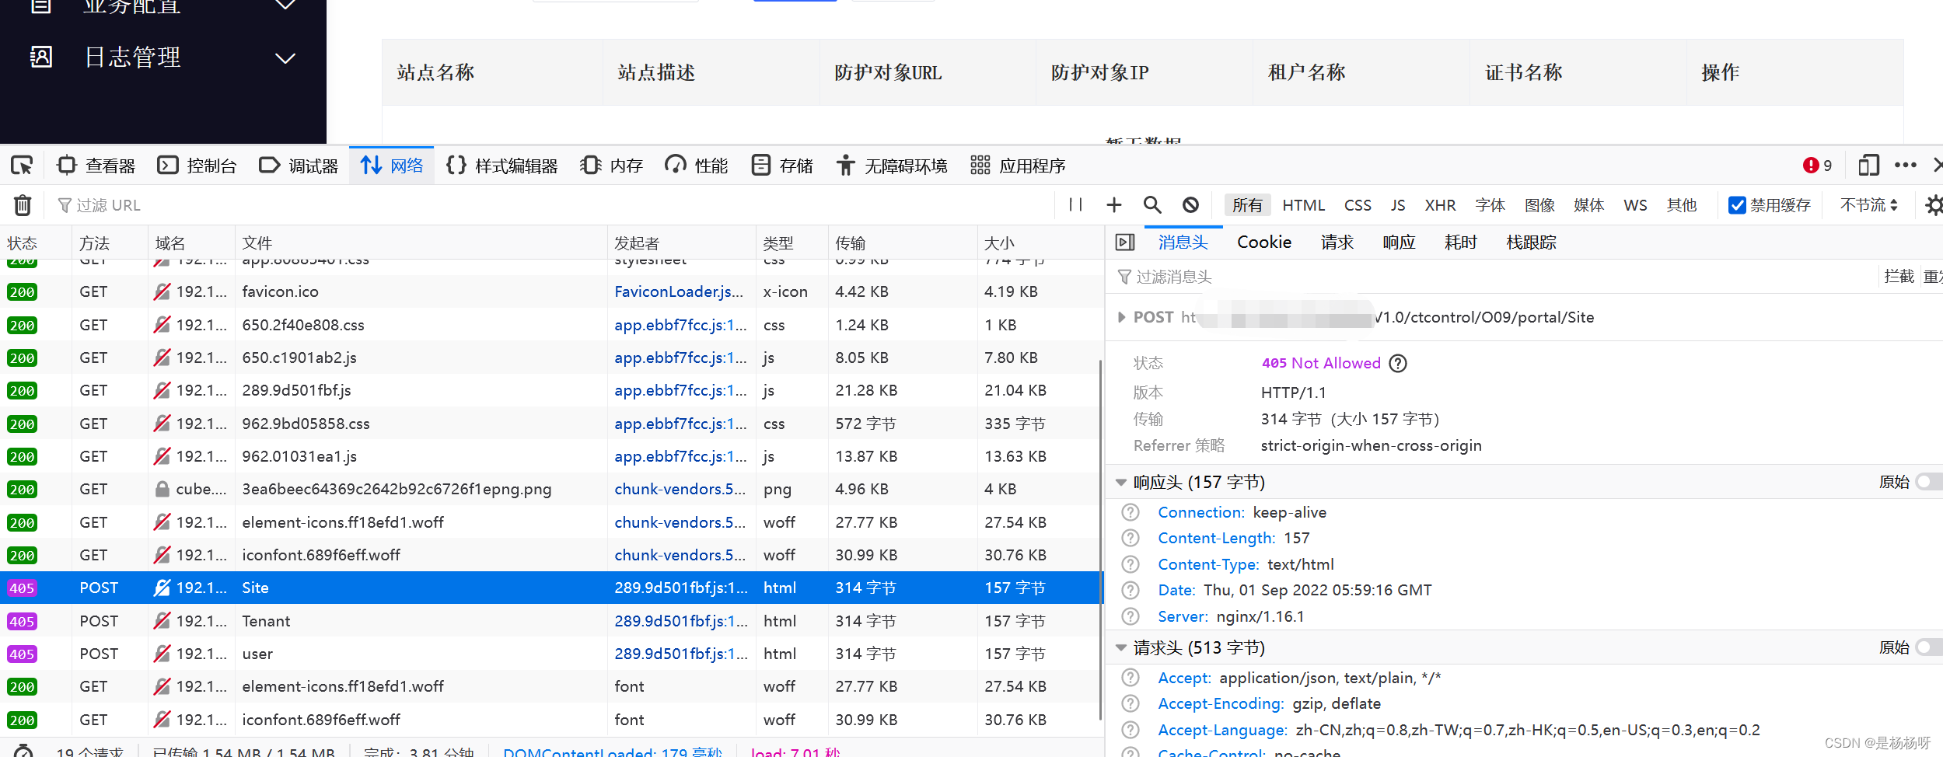1943x757 pixels.
Task: Open the 控制台 (Console) panel
Action: click(197, 165)
